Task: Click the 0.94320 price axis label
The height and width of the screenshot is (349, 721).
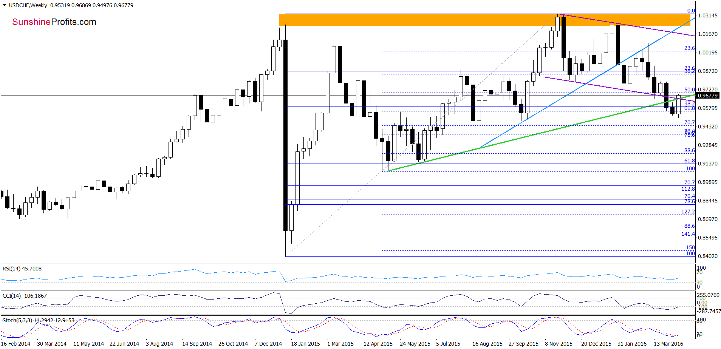Action: [x=707, y=127]
